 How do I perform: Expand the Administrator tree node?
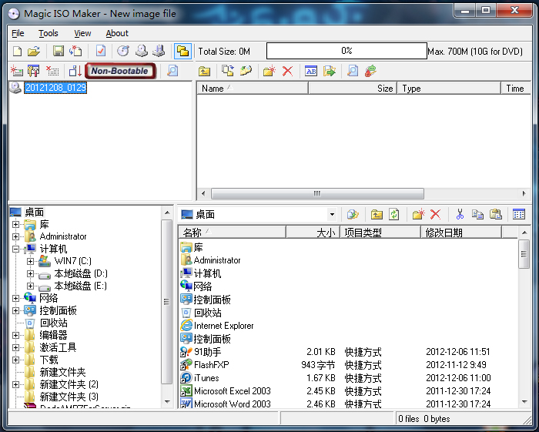[16, 237]
